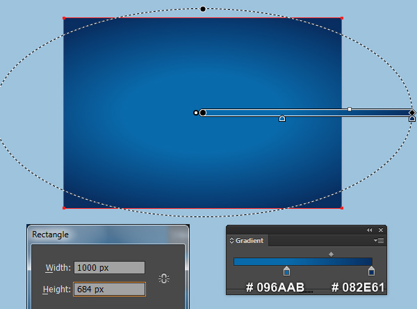Click the gradient midpoint diamond in Gradient panel
Screen dimensions: 417x309
click(331, 255)
